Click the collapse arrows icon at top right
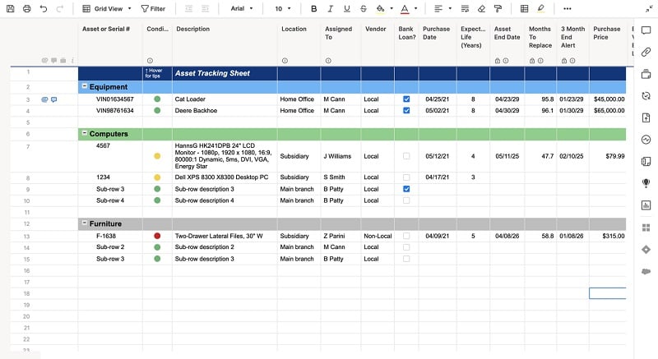The image size is (658, 359). point(649,8)
